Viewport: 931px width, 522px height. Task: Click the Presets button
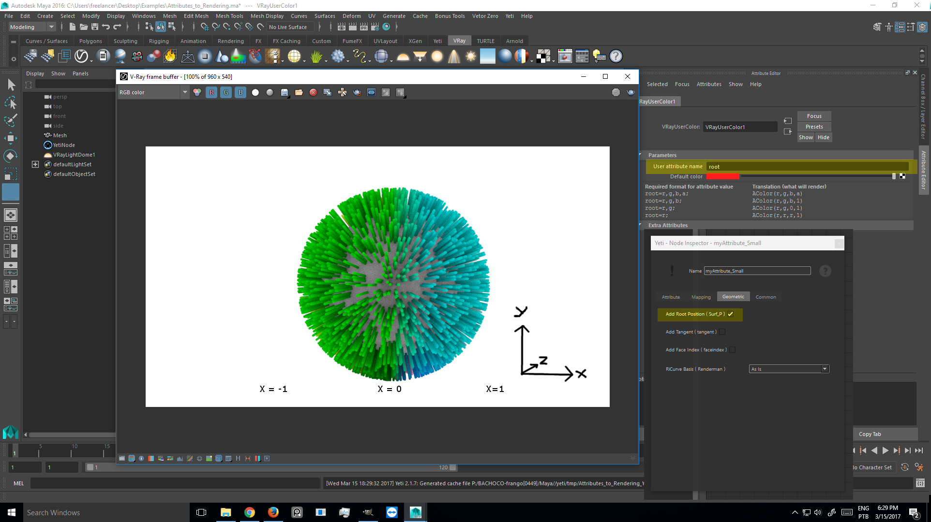(814, 127)
